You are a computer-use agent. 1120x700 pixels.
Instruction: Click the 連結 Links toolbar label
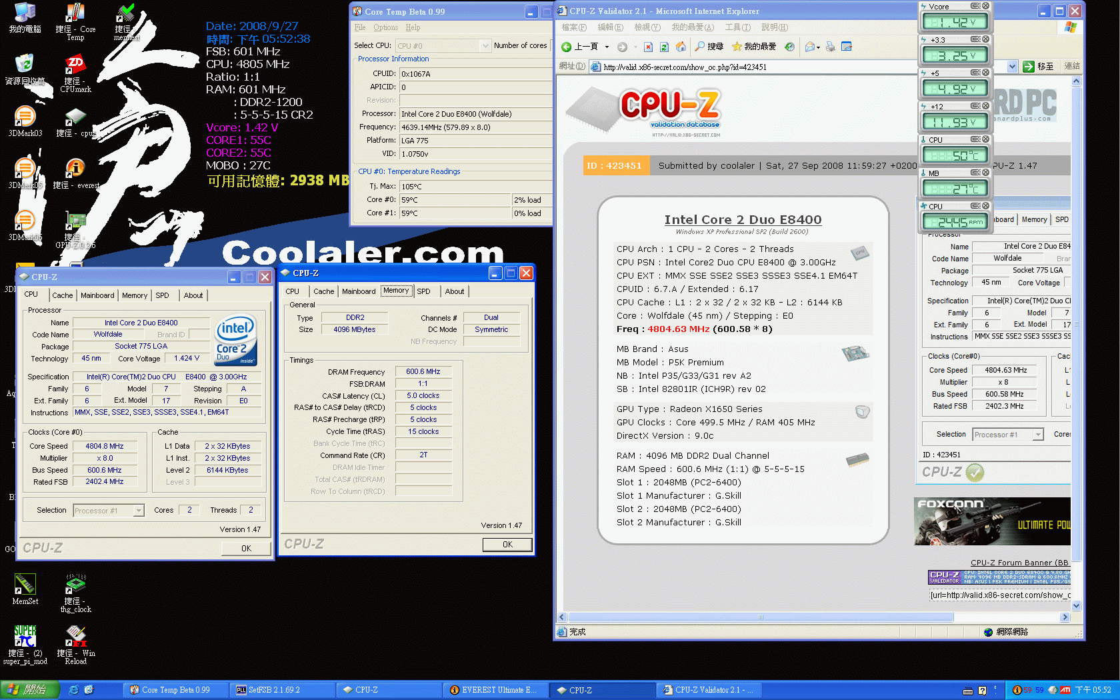point(1072,66)
